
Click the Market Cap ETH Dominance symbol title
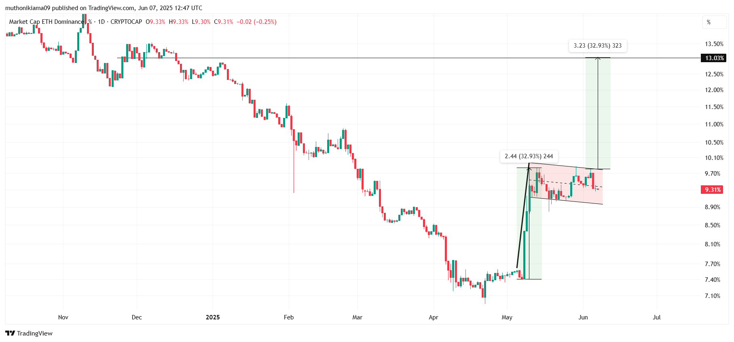(48, 22)
